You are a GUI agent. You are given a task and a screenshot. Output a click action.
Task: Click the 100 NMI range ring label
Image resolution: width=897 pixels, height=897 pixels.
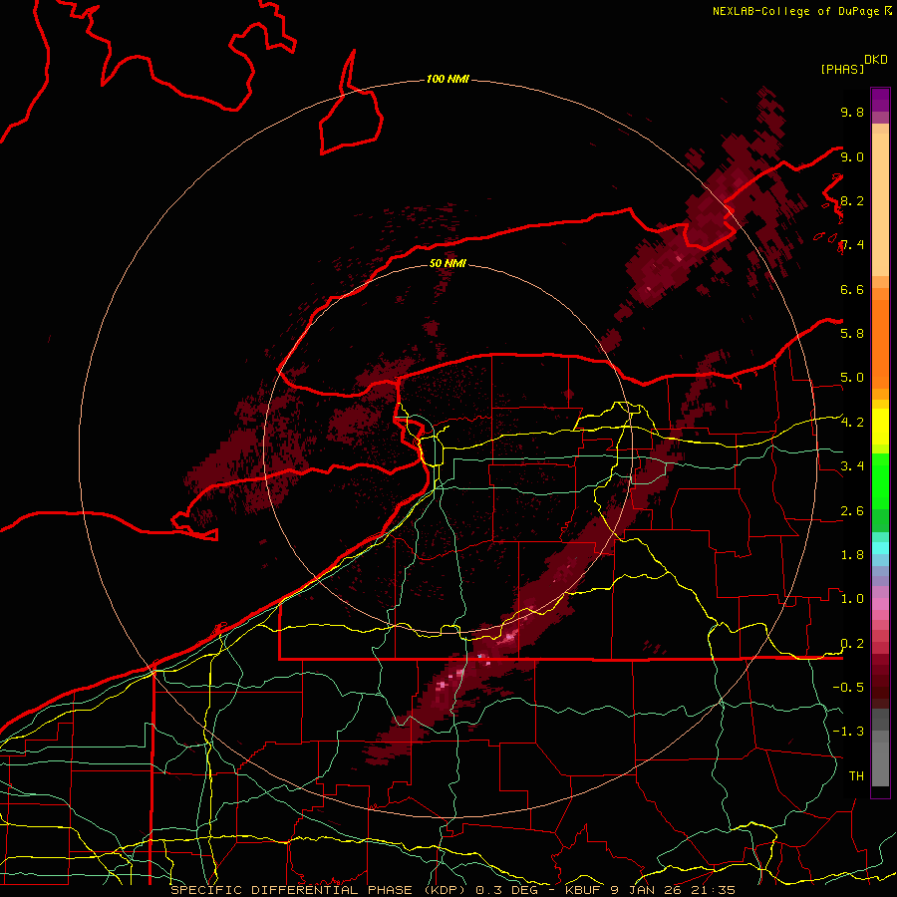point(448,79)
